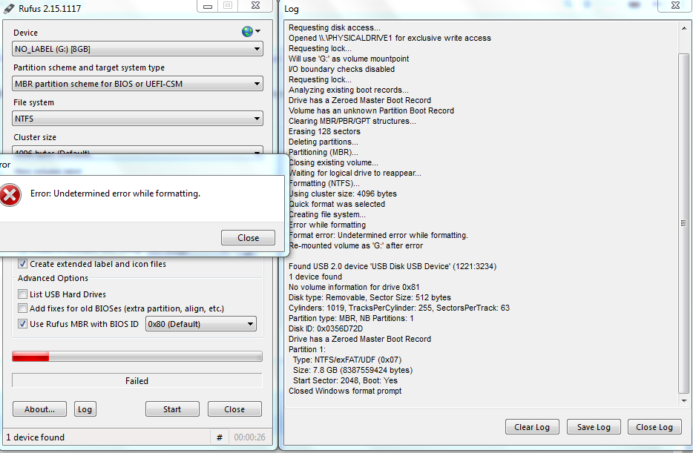Open the BIOS ID 0x80 (Default) dropdown
The image size is (693, 453).
tap(201, 324)
